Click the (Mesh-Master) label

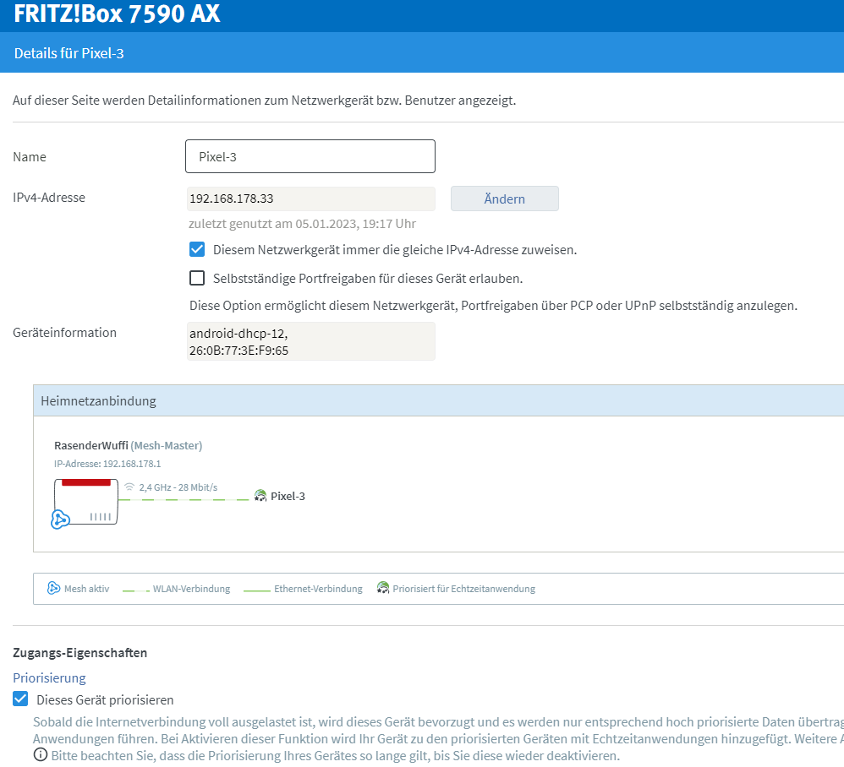(x=167, y=445)
